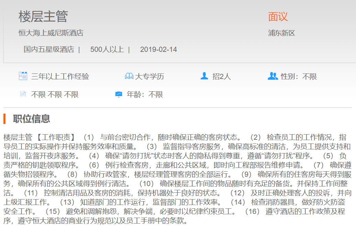The height and width of the screenshot is (229, 356).
Task: Click the 年龄：不限 age label
Action: tap(145, 94)
